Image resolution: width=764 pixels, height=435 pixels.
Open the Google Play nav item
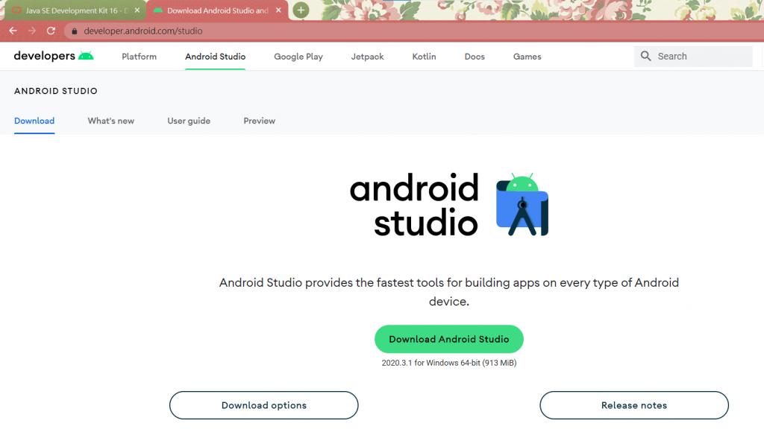point(298,57)
